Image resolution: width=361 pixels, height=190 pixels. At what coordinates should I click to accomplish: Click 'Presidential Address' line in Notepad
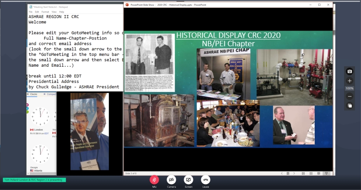click(x=54, y=81)
